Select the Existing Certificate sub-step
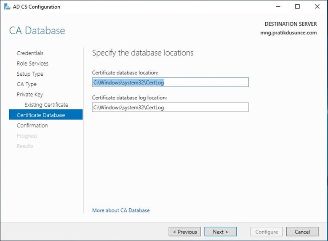The height and width of the screenshot is (241, 328). 46,105
